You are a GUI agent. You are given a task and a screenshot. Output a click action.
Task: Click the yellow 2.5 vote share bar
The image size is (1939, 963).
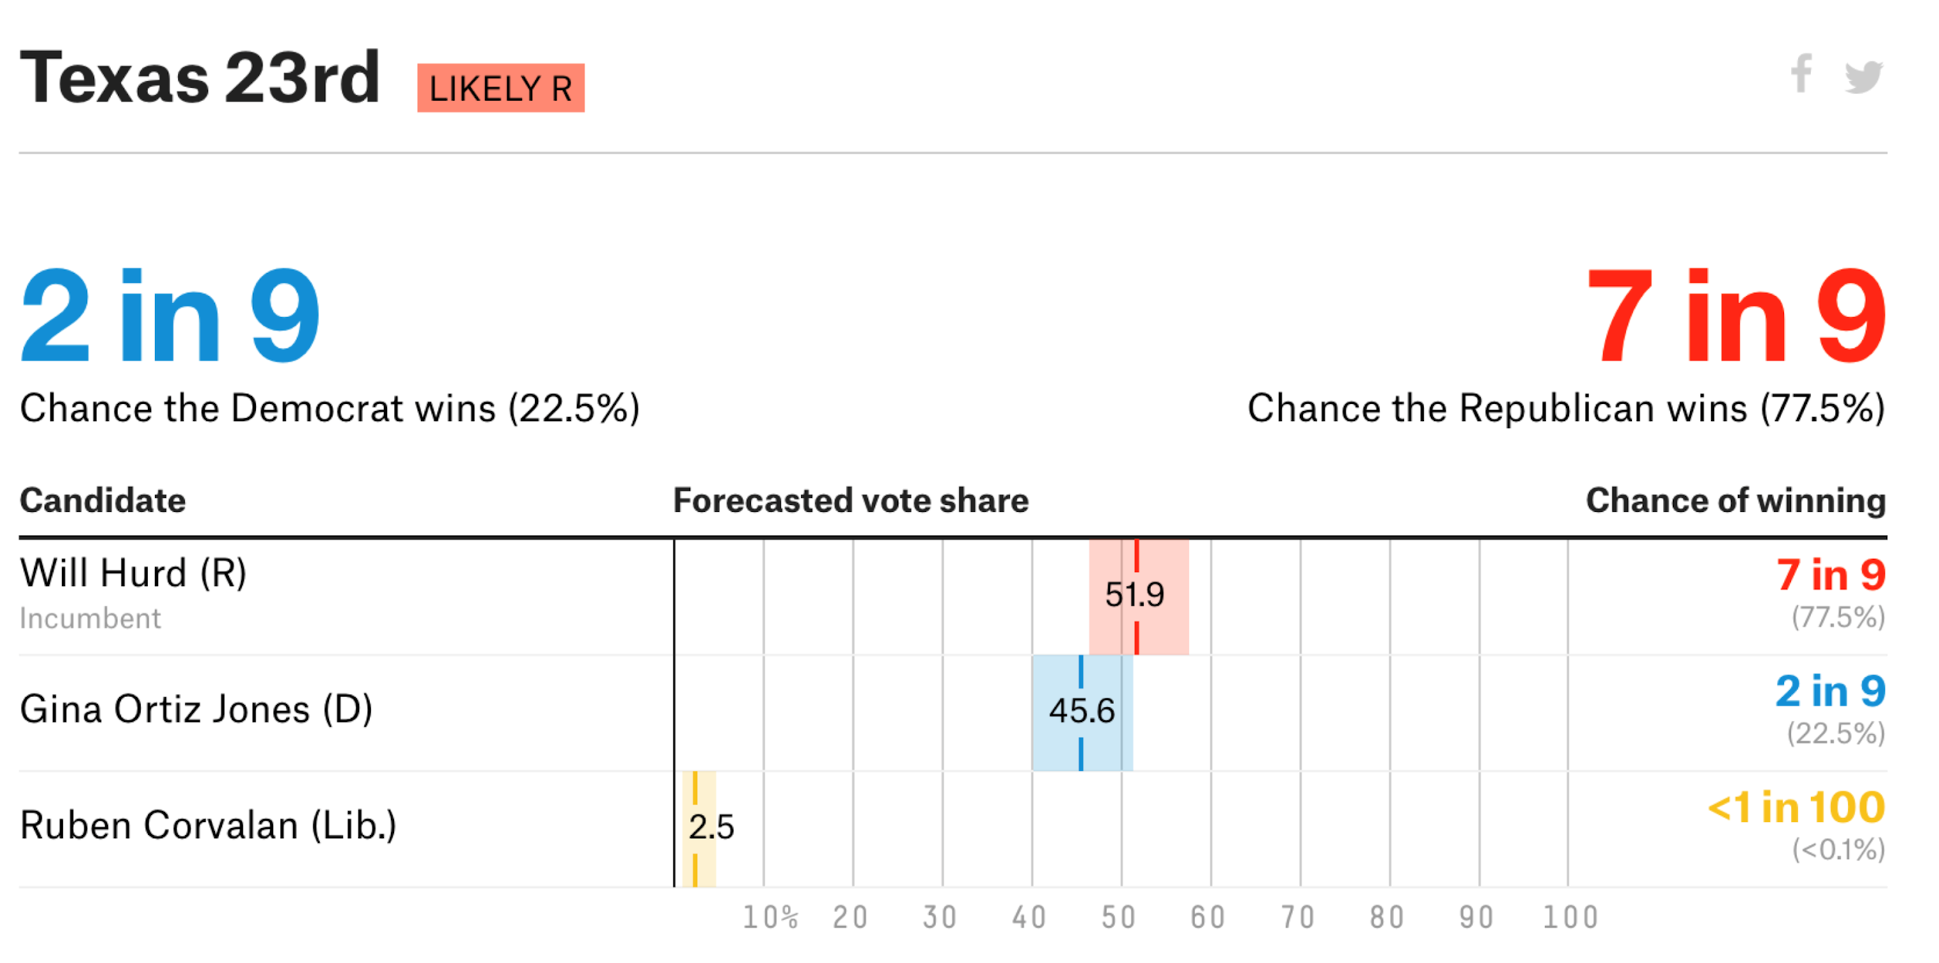coord(699,829)
